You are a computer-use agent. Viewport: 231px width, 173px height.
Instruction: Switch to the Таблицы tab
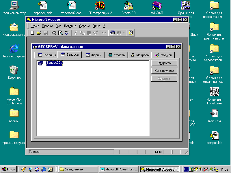tap(46, 55)
